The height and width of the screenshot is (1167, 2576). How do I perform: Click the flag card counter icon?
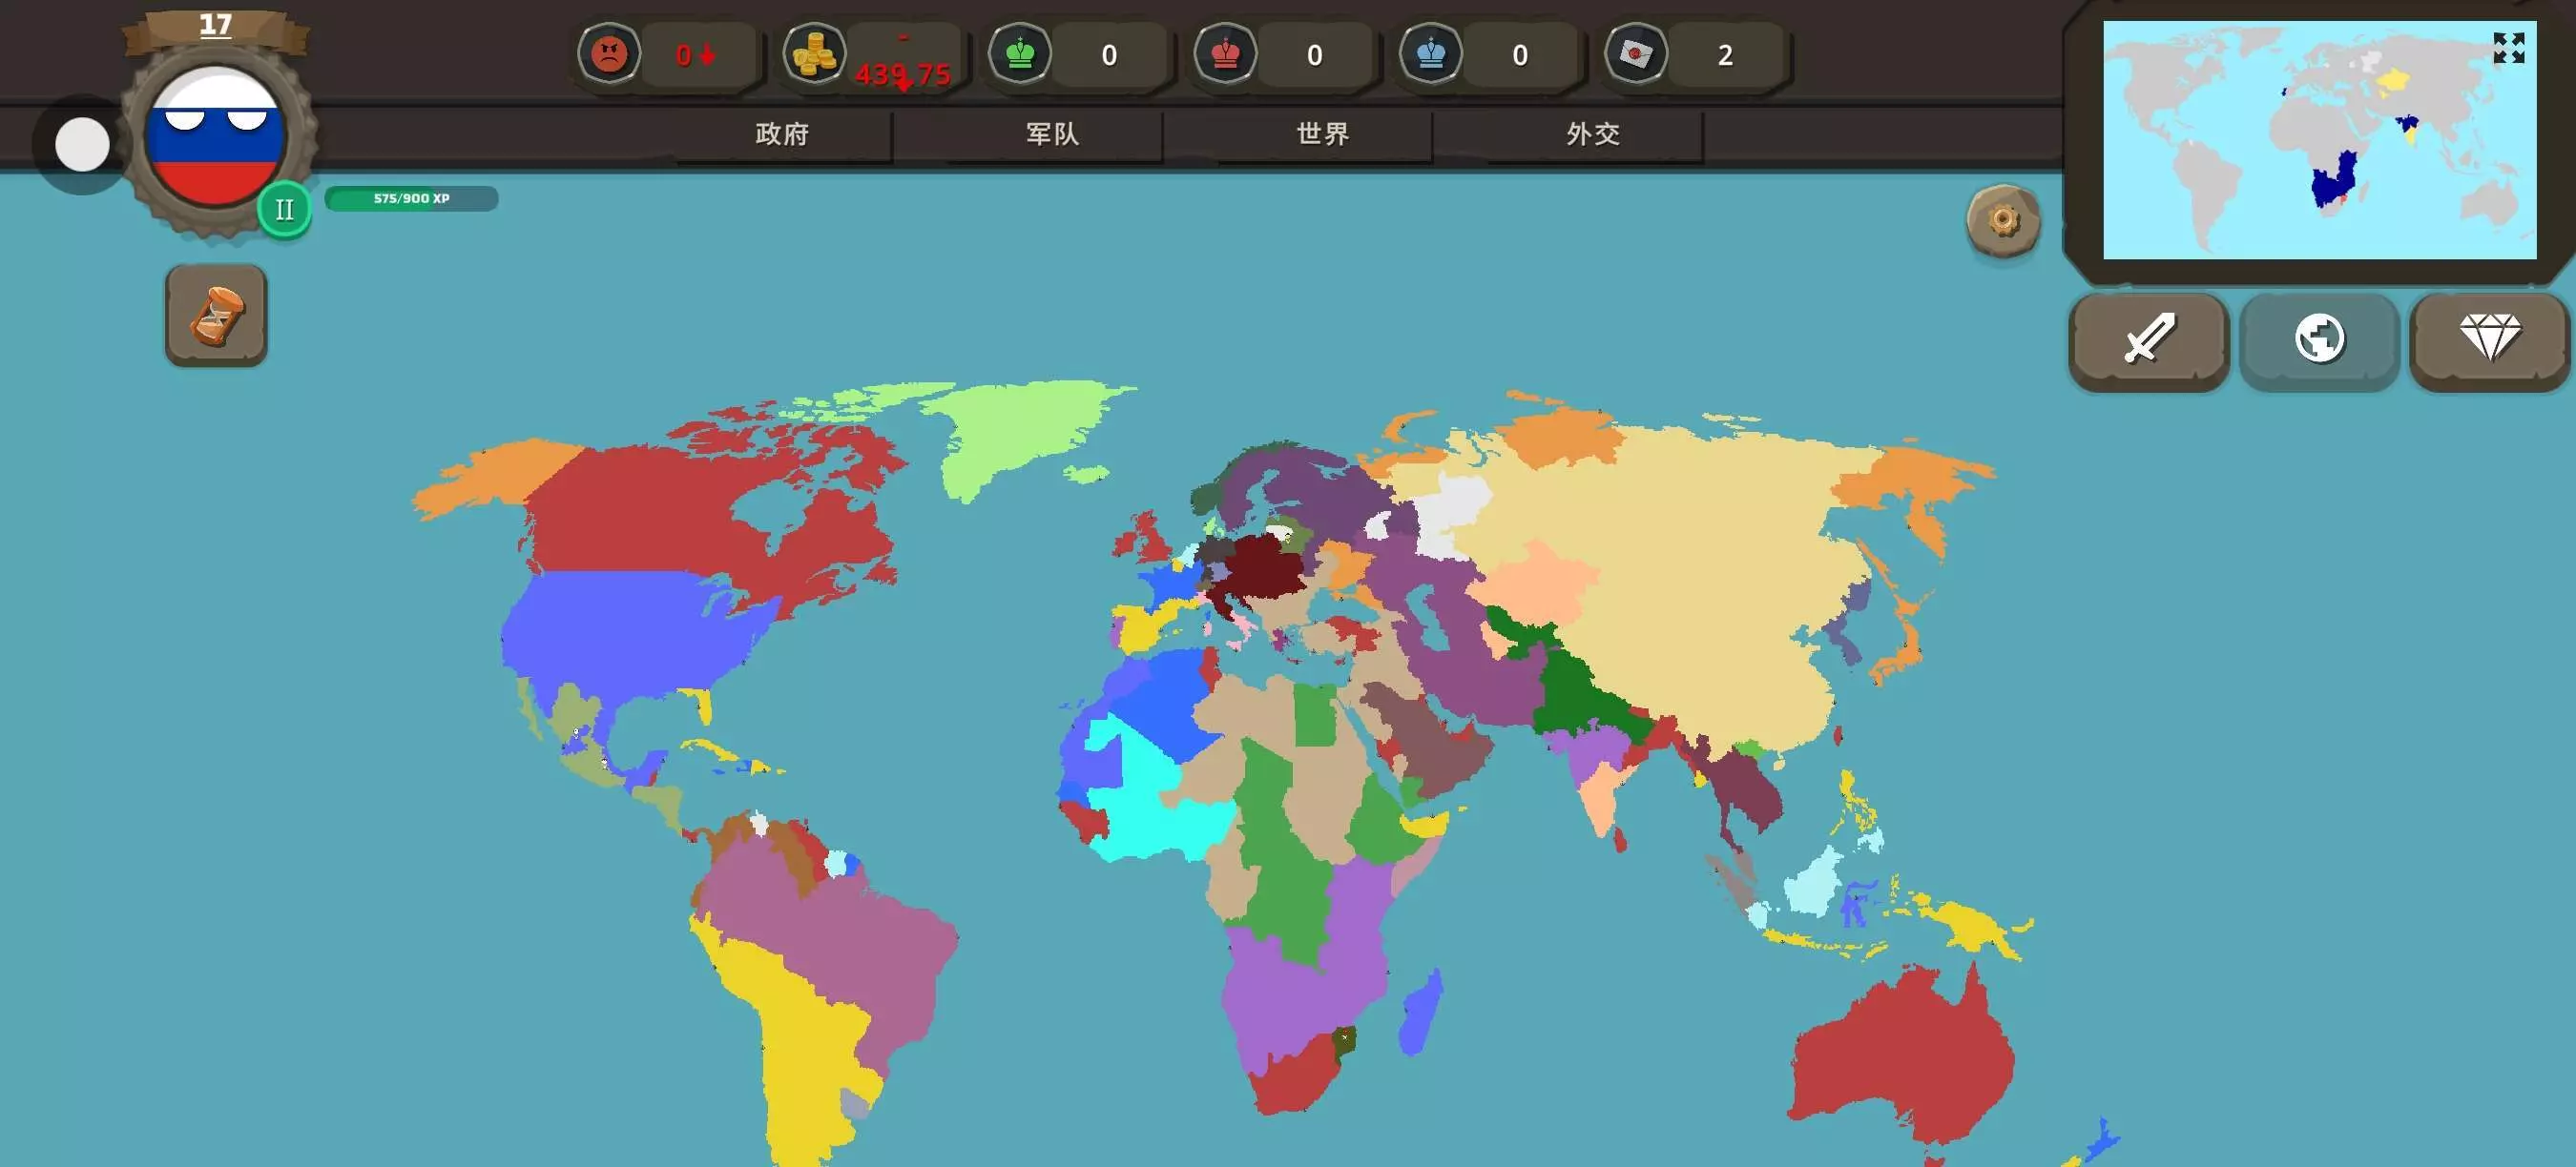pos(1636,54)
